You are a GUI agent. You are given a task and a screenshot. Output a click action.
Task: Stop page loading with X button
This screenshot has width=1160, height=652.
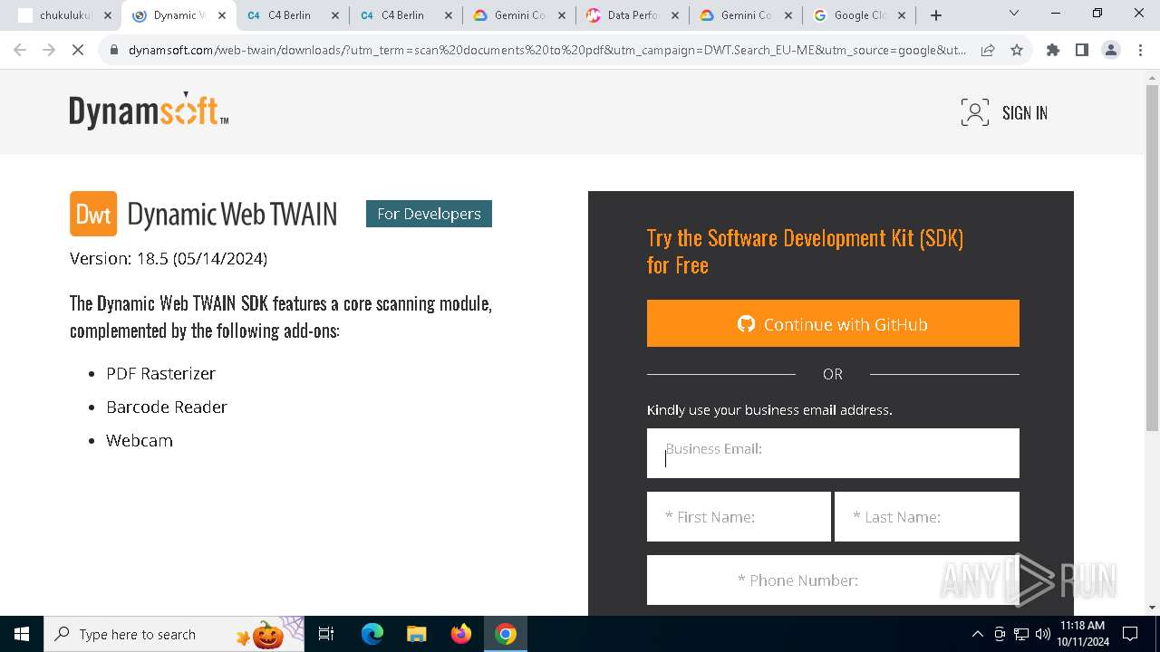pyautogui.click(x=78, y=50)
